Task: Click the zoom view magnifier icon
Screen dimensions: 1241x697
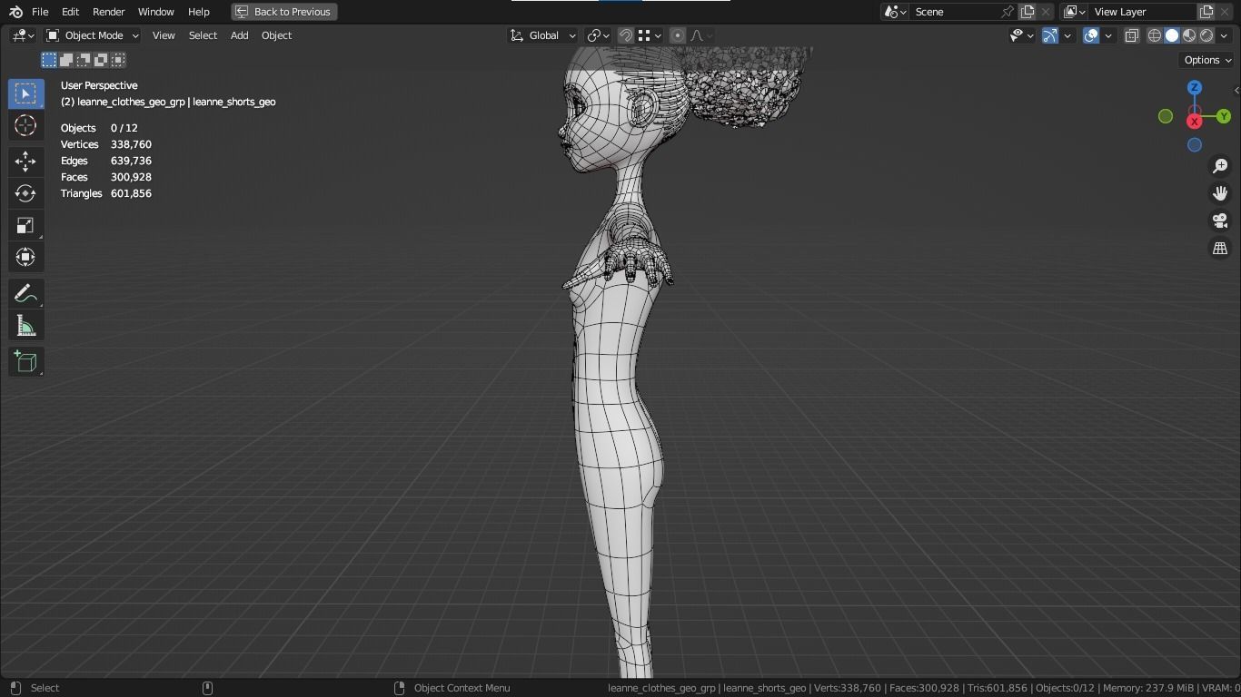Action: tap(1220, 166)
